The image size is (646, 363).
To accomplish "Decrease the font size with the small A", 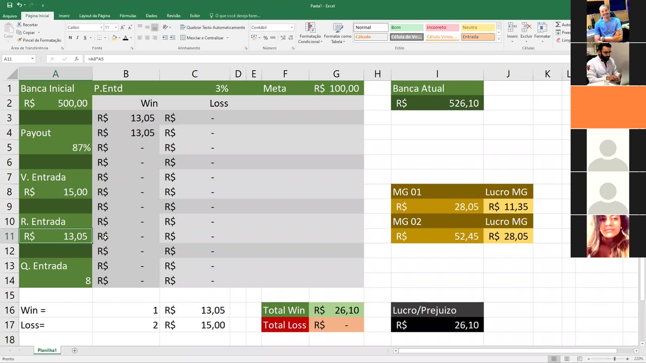I will click(x=129, y=27).
